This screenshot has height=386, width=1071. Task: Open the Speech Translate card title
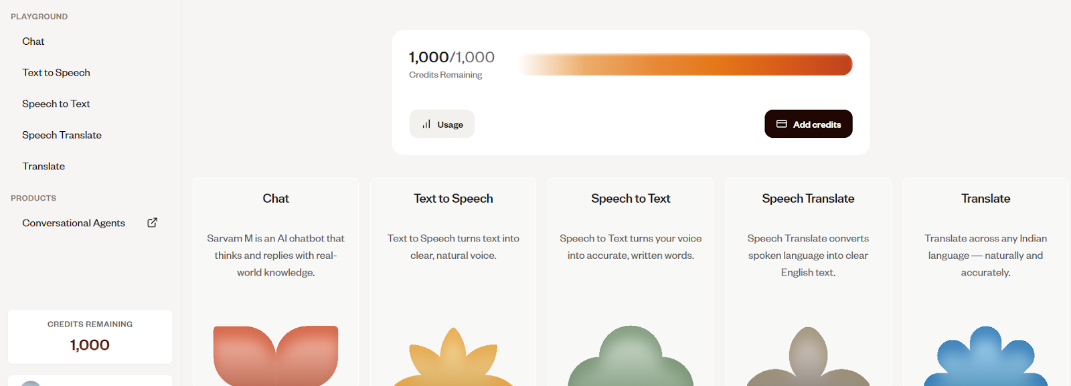coord(808,199)
